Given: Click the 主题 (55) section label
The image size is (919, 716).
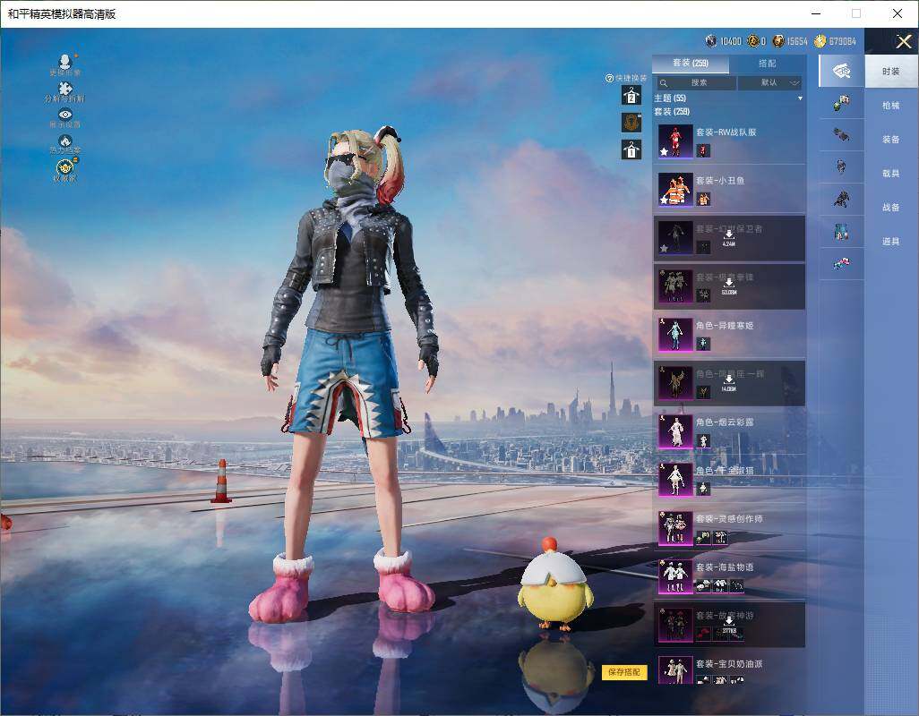Looking at the screenshot, I should 670,98.
